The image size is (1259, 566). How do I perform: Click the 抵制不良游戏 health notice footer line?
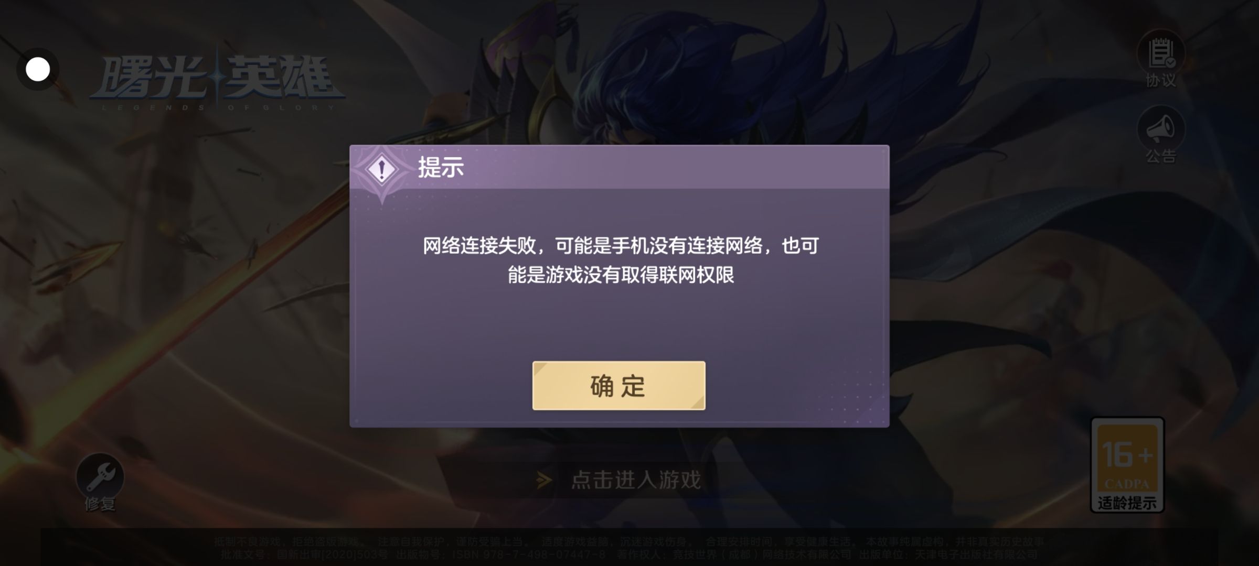coord(629,542)
